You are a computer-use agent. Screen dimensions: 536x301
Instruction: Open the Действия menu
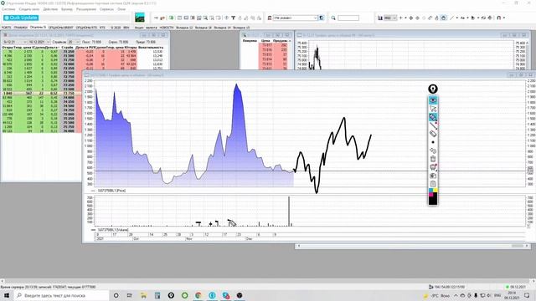pyautogui.click(x=50, y=9)
